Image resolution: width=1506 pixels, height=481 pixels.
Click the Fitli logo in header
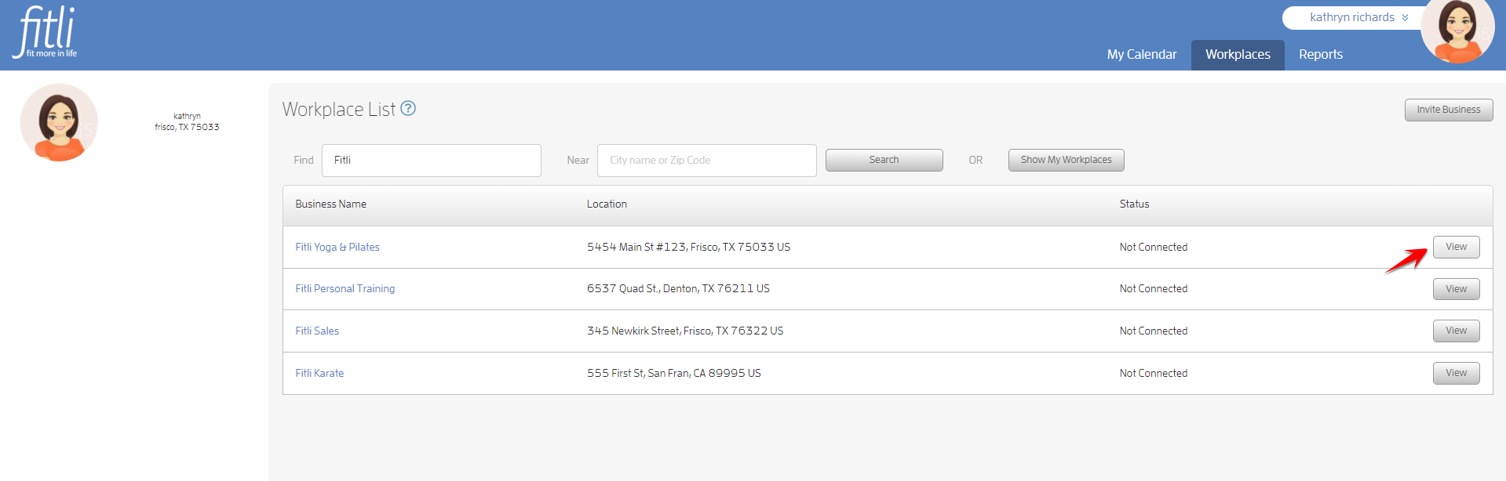[x=46, y=32]
